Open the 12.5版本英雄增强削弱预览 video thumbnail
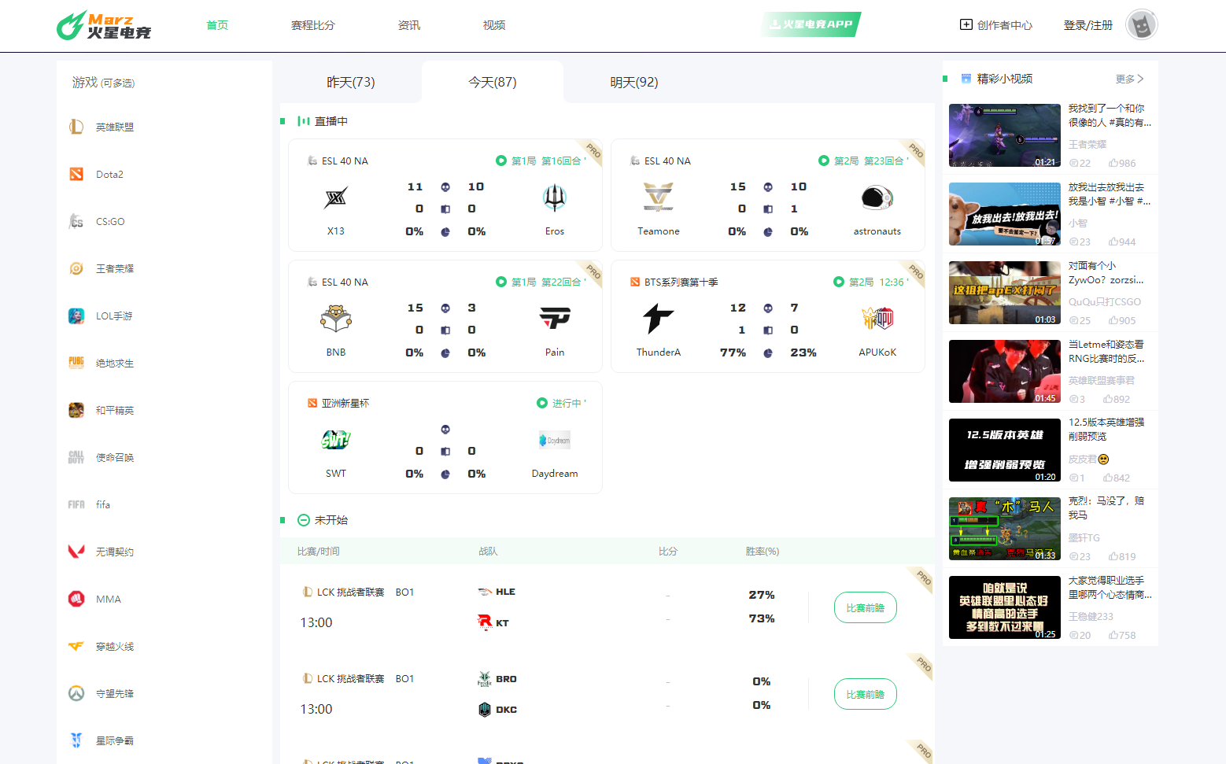The width and height of the screenshot is (1226, 764). (x=1005, y=450)
